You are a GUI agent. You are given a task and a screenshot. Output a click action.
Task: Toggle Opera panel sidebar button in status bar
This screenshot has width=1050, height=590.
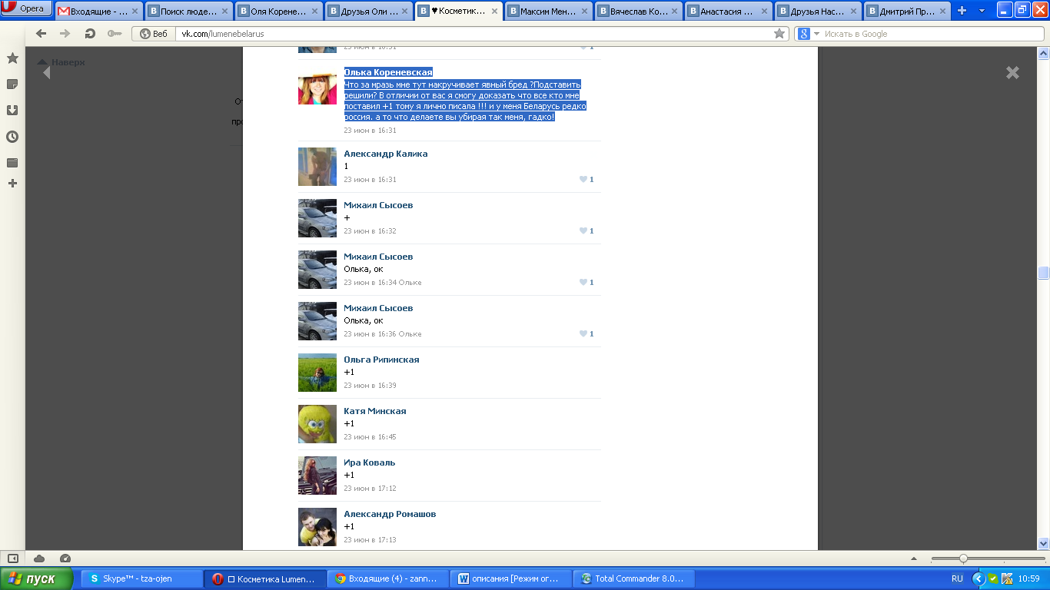[12, 559]
